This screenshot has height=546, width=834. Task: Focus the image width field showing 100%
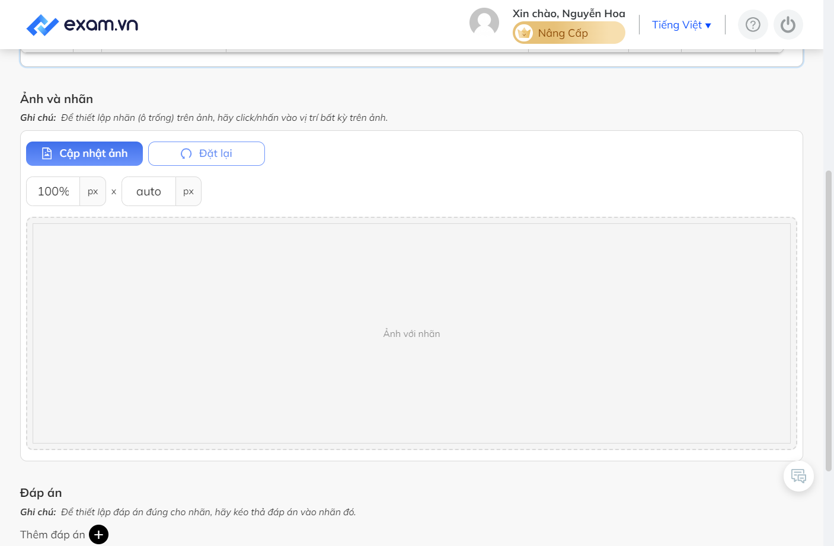click(x=53, y=191)
